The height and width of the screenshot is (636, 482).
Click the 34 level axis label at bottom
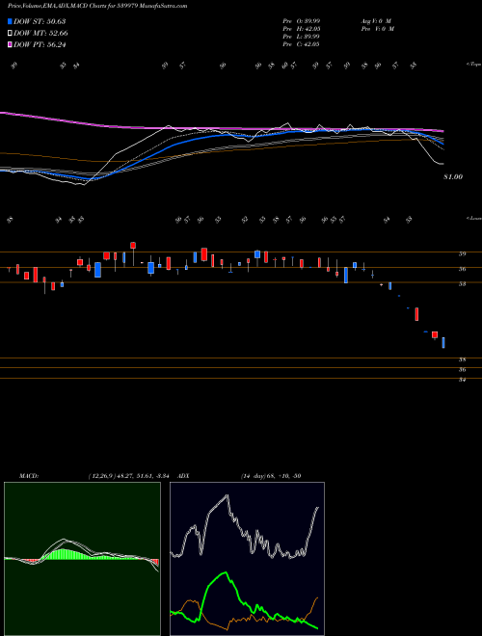pos(462,380)
